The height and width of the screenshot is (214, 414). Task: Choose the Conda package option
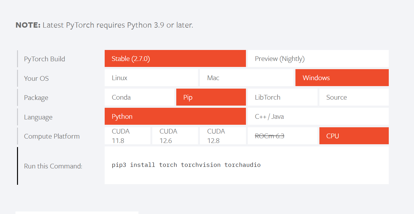pyautogui.click(x=139, y=97)
